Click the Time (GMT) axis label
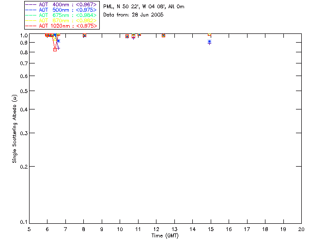This screenshot has width=310, height=248. point(165,236)
